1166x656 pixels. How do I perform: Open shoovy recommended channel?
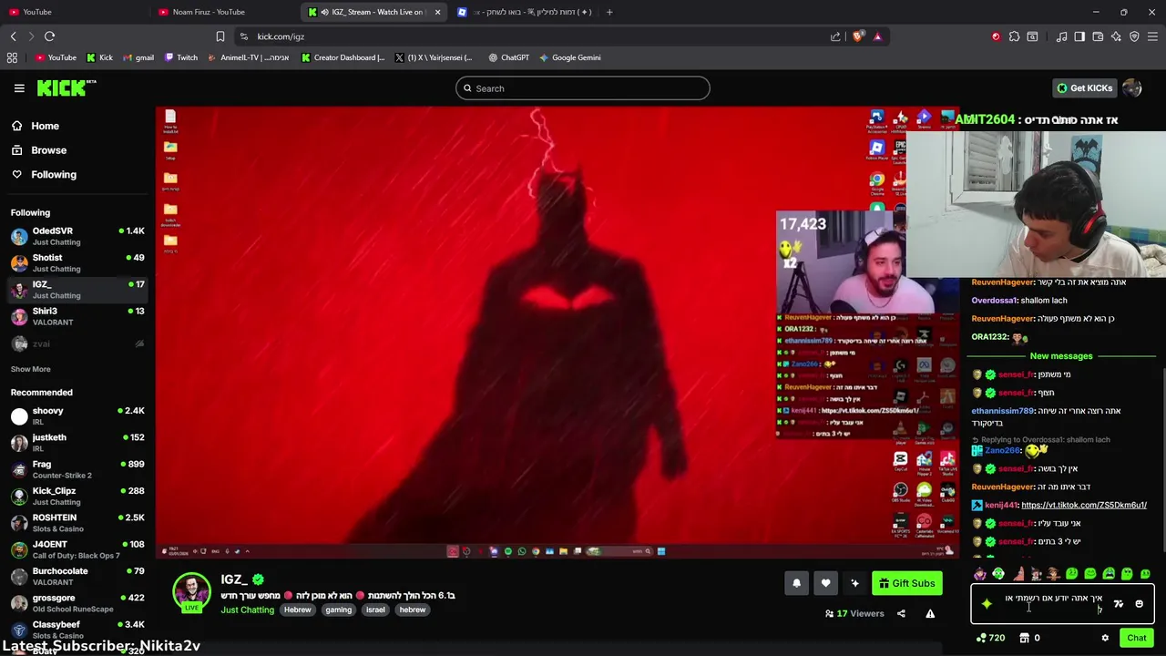[x=77, y=415]
